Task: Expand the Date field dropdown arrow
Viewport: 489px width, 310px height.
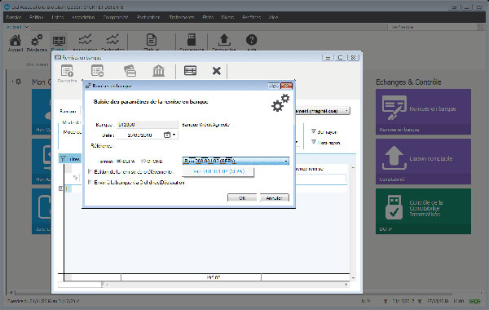Action: pos(174,135)
